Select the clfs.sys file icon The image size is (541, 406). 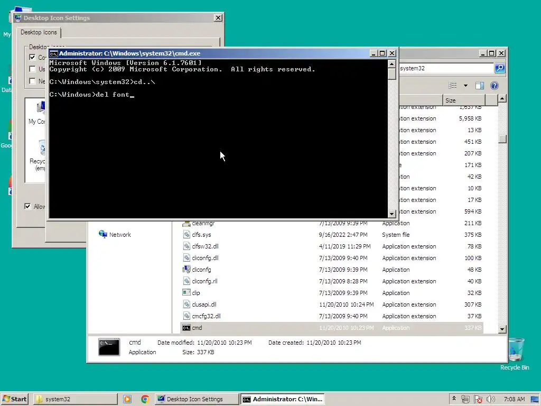click(x=186, y=235)
